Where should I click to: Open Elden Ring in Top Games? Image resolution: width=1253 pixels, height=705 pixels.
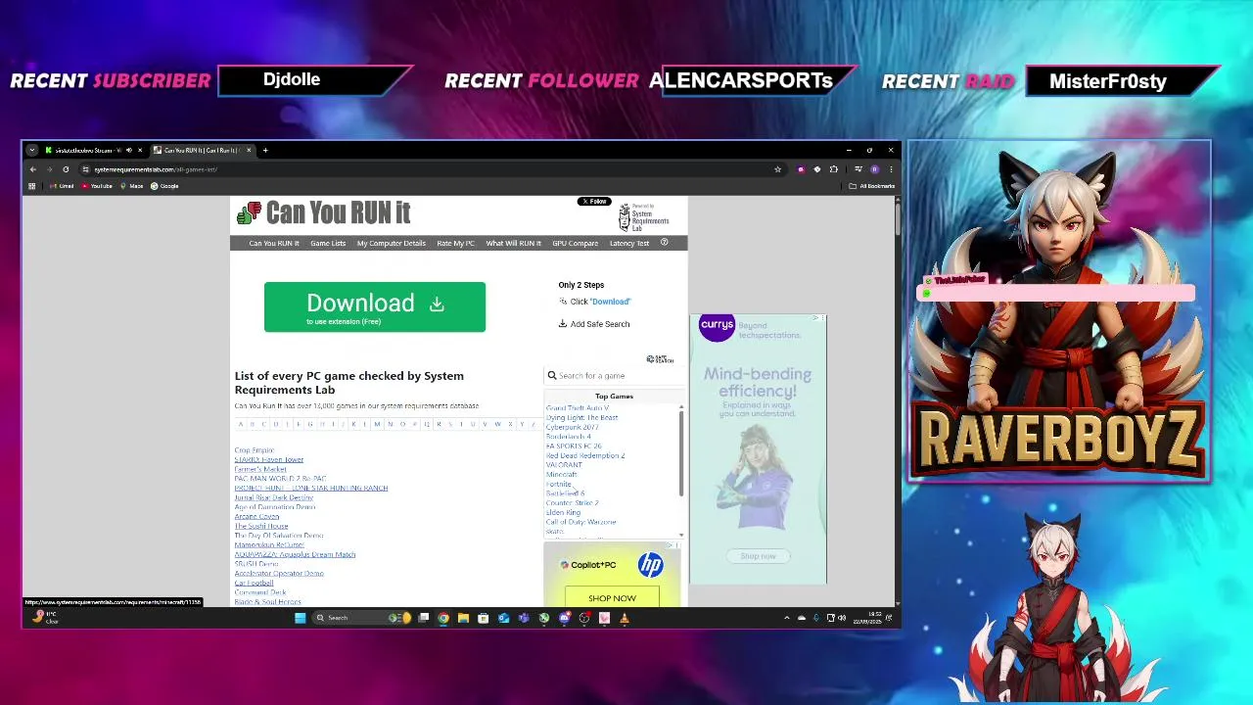pos(563,512)
